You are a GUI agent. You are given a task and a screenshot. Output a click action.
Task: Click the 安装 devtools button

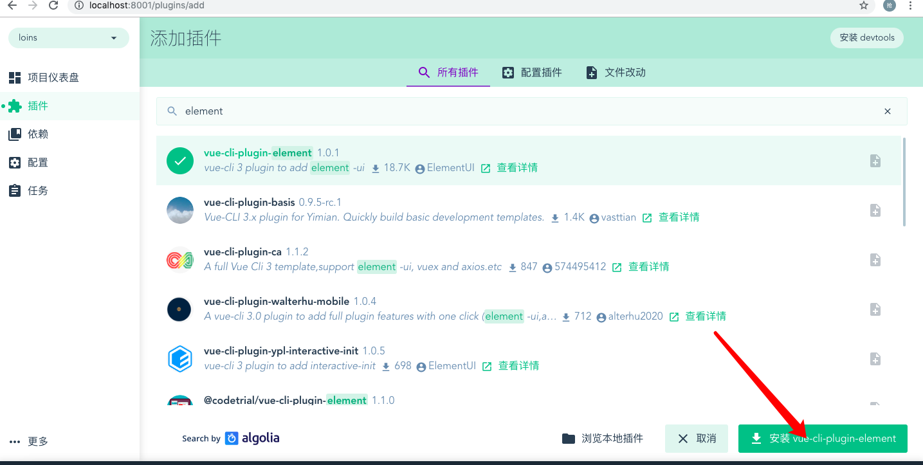click(867, 38)
